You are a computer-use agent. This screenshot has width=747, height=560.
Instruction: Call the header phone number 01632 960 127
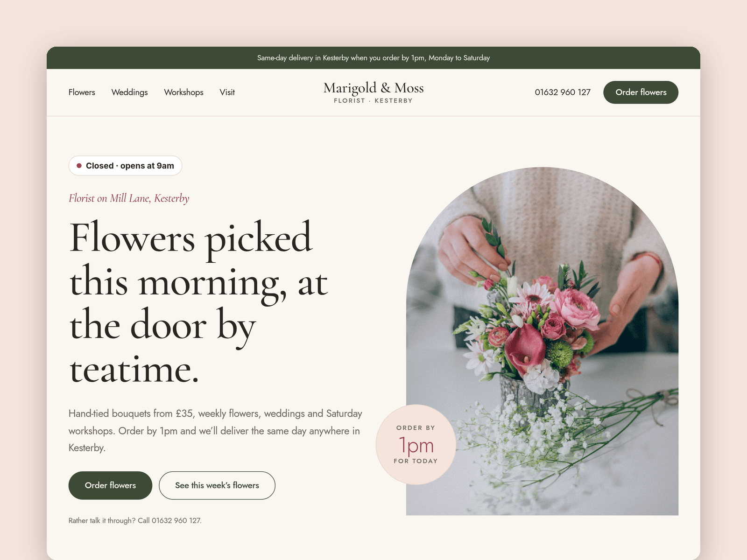[563, 92]
